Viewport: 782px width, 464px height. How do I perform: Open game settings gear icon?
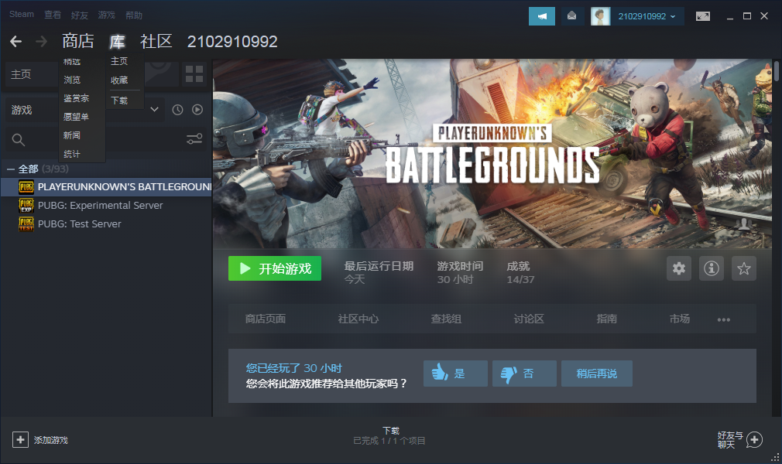click(679, 268)
